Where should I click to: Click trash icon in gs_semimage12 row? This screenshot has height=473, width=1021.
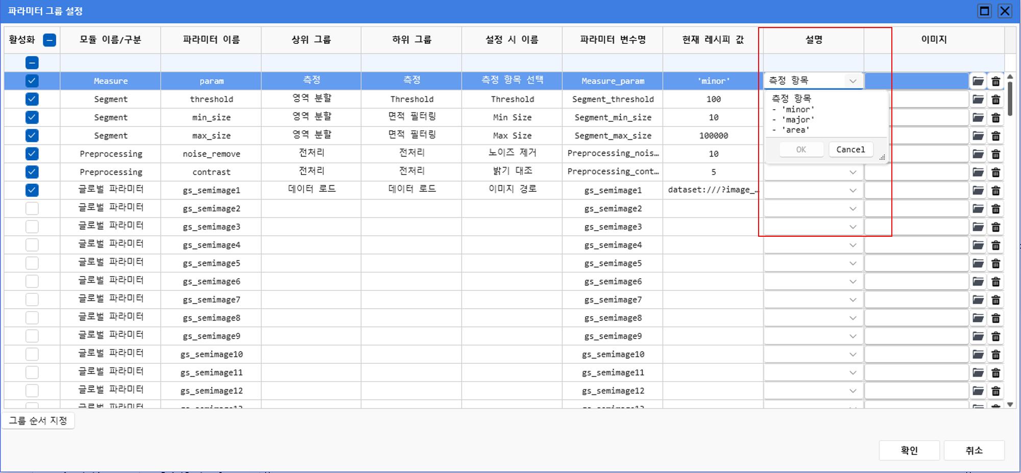pyautogui.click(x=995, y=391)
